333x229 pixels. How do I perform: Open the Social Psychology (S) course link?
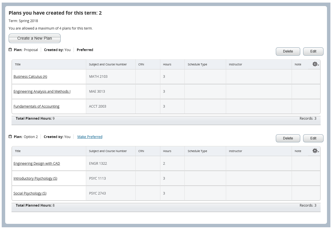30,193
